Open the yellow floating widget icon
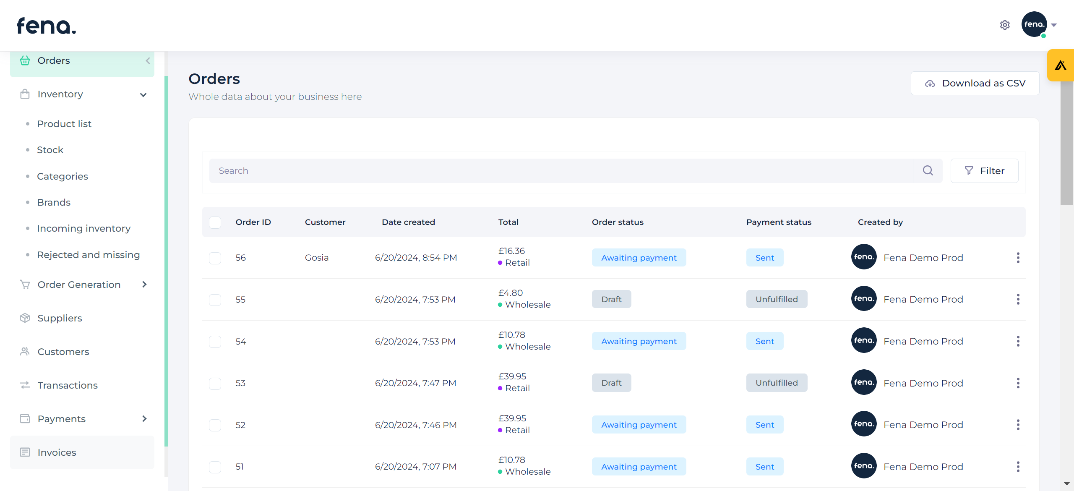This screenshot has height=491, width=1074. pos(1060,65)
